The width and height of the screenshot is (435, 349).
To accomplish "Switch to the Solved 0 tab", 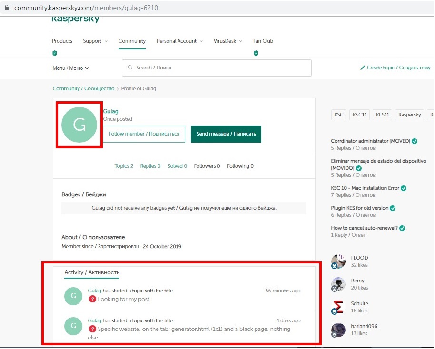I will point(177,166).
